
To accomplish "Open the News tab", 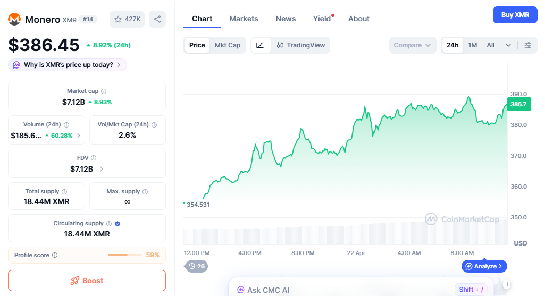I will click(x=286, y=19).
